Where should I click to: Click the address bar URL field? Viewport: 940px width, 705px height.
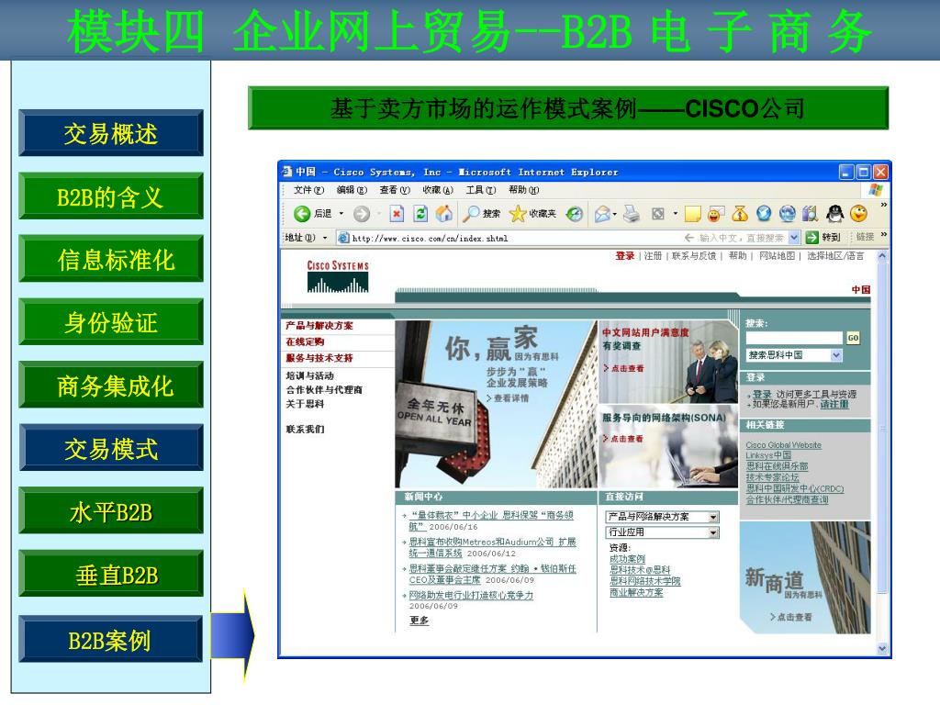(568, 238)
